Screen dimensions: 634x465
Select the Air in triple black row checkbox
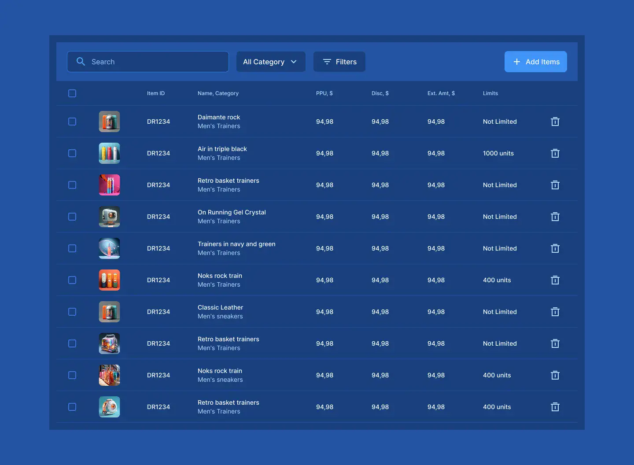(72, 153)
